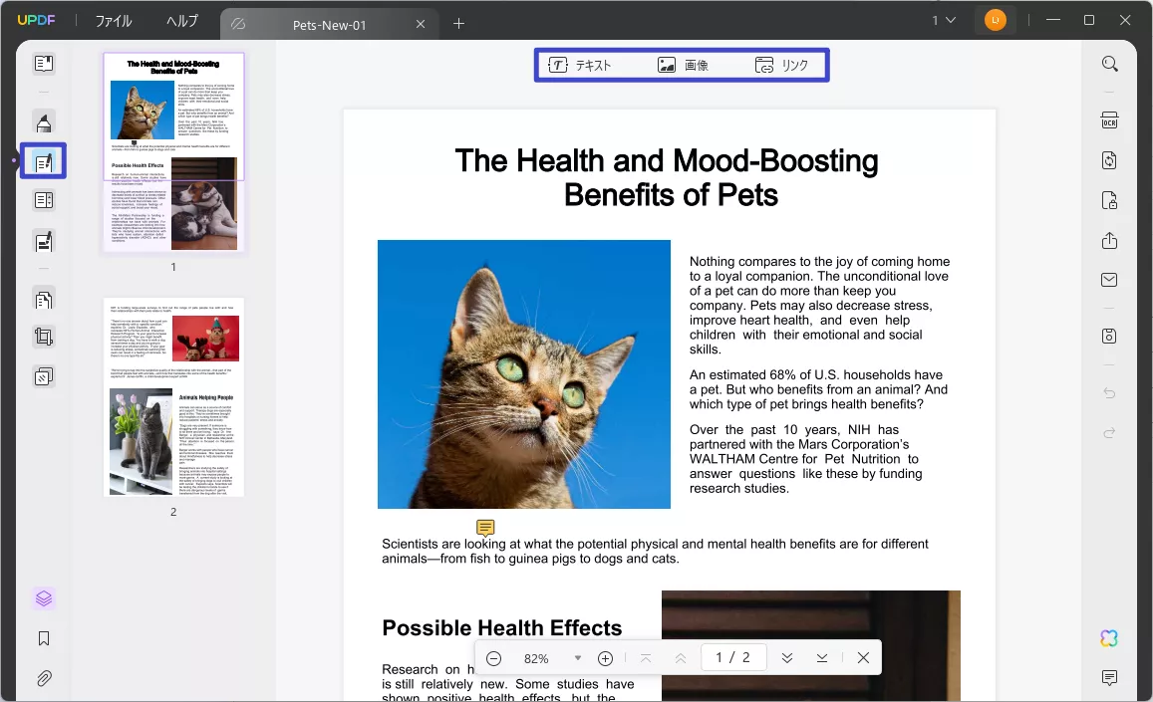The height and width of the screenshot is (702, 1153).
Task: Open the Bookmarks panel
Action: click(44, 639)
